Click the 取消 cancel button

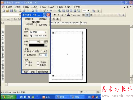pos(33,72)
